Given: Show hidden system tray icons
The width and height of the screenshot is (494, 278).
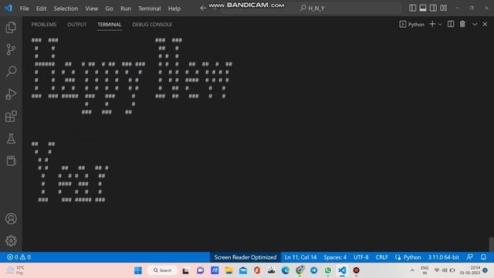Looking at the screenshot, I should pos(412,270).
